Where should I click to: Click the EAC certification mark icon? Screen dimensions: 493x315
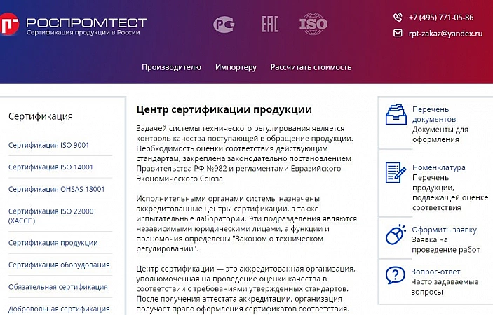click(x=270, y=25)
